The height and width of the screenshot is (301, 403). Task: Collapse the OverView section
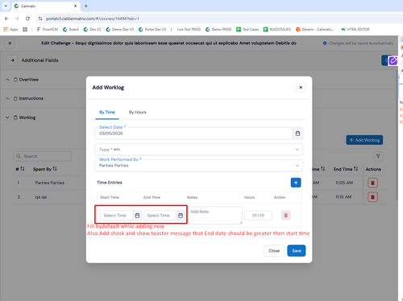pos(7,80)
